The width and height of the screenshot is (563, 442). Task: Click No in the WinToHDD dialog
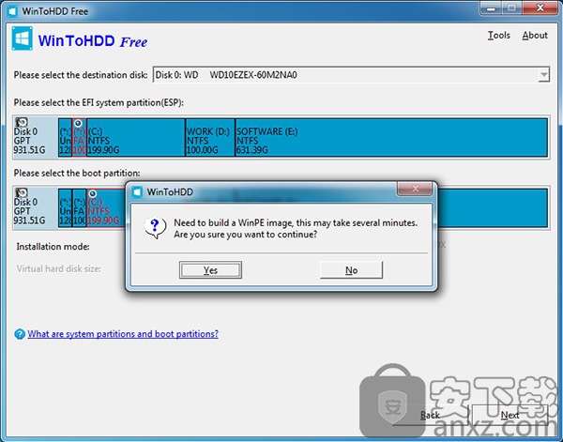click(x=351, y=270)
